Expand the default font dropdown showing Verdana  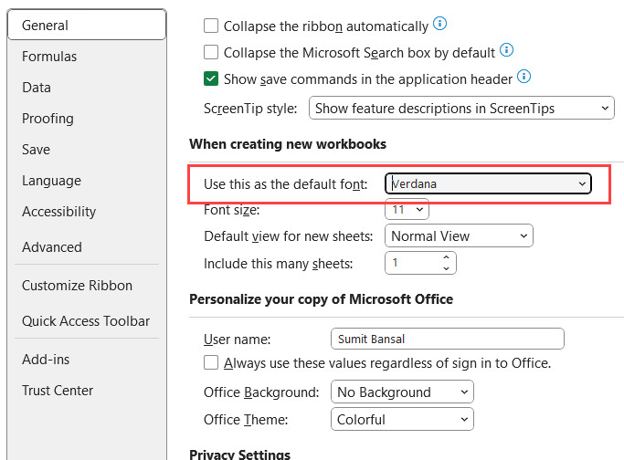point(489,183)
